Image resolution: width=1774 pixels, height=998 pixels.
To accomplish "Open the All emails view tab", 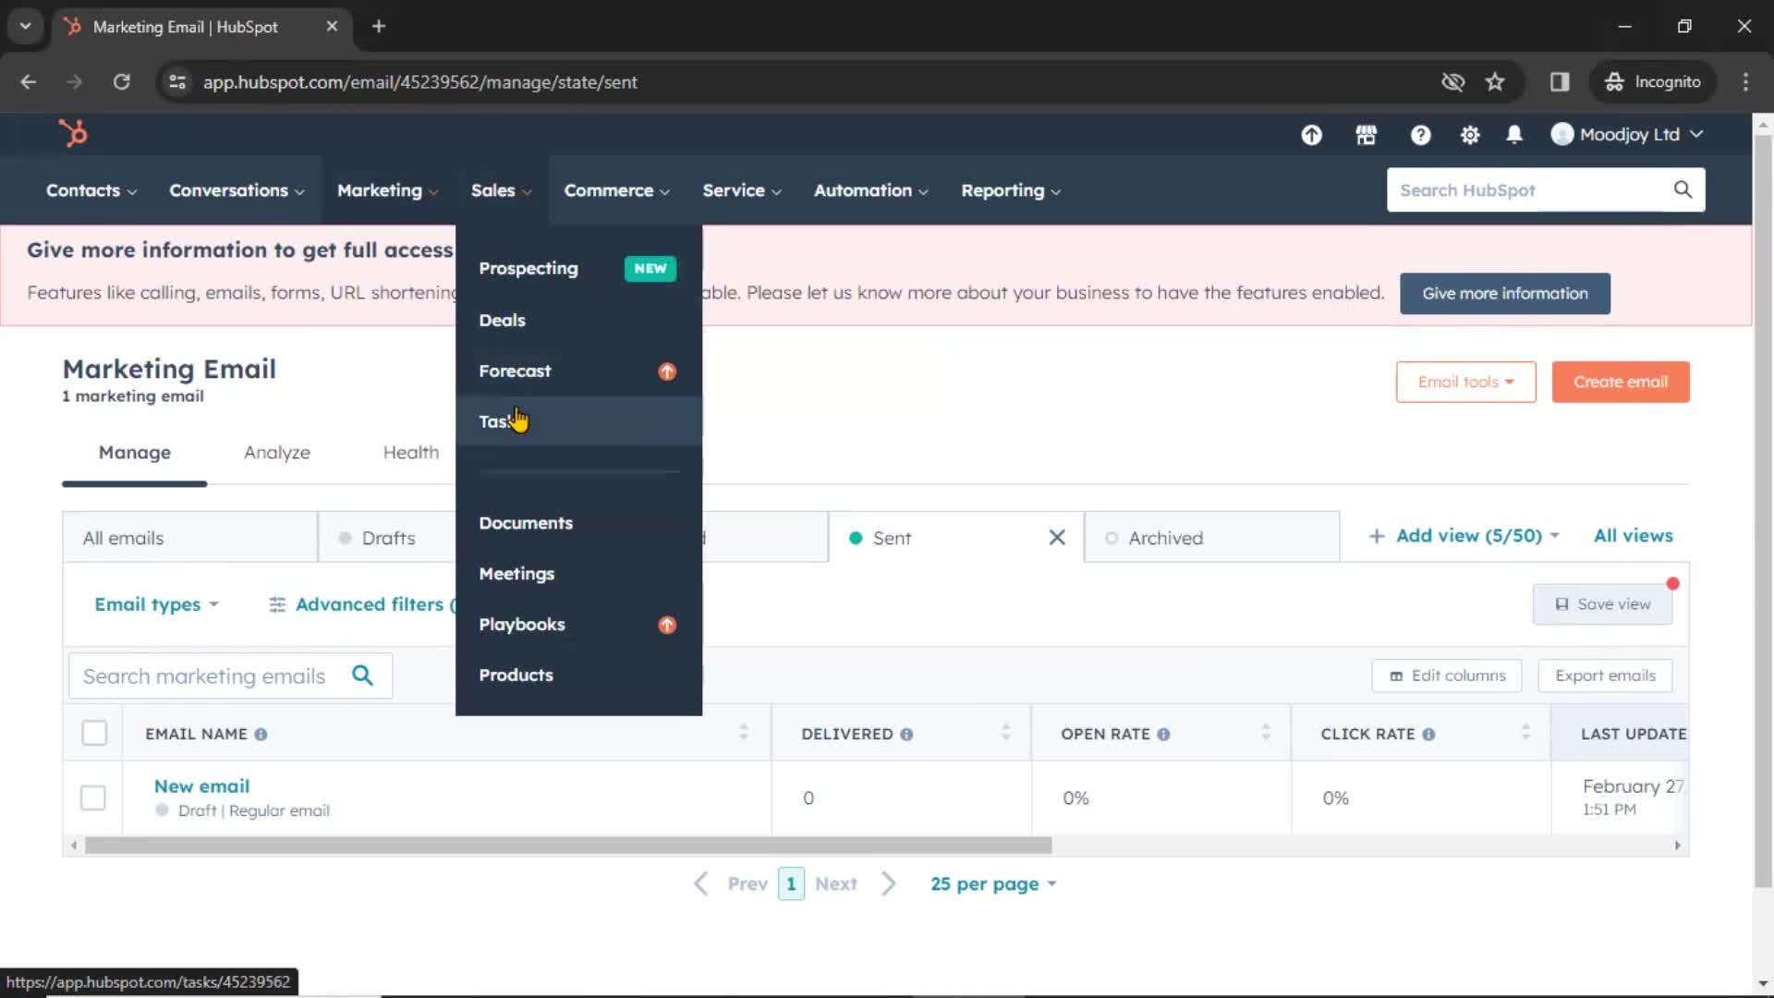I will (x=189, y=538).
